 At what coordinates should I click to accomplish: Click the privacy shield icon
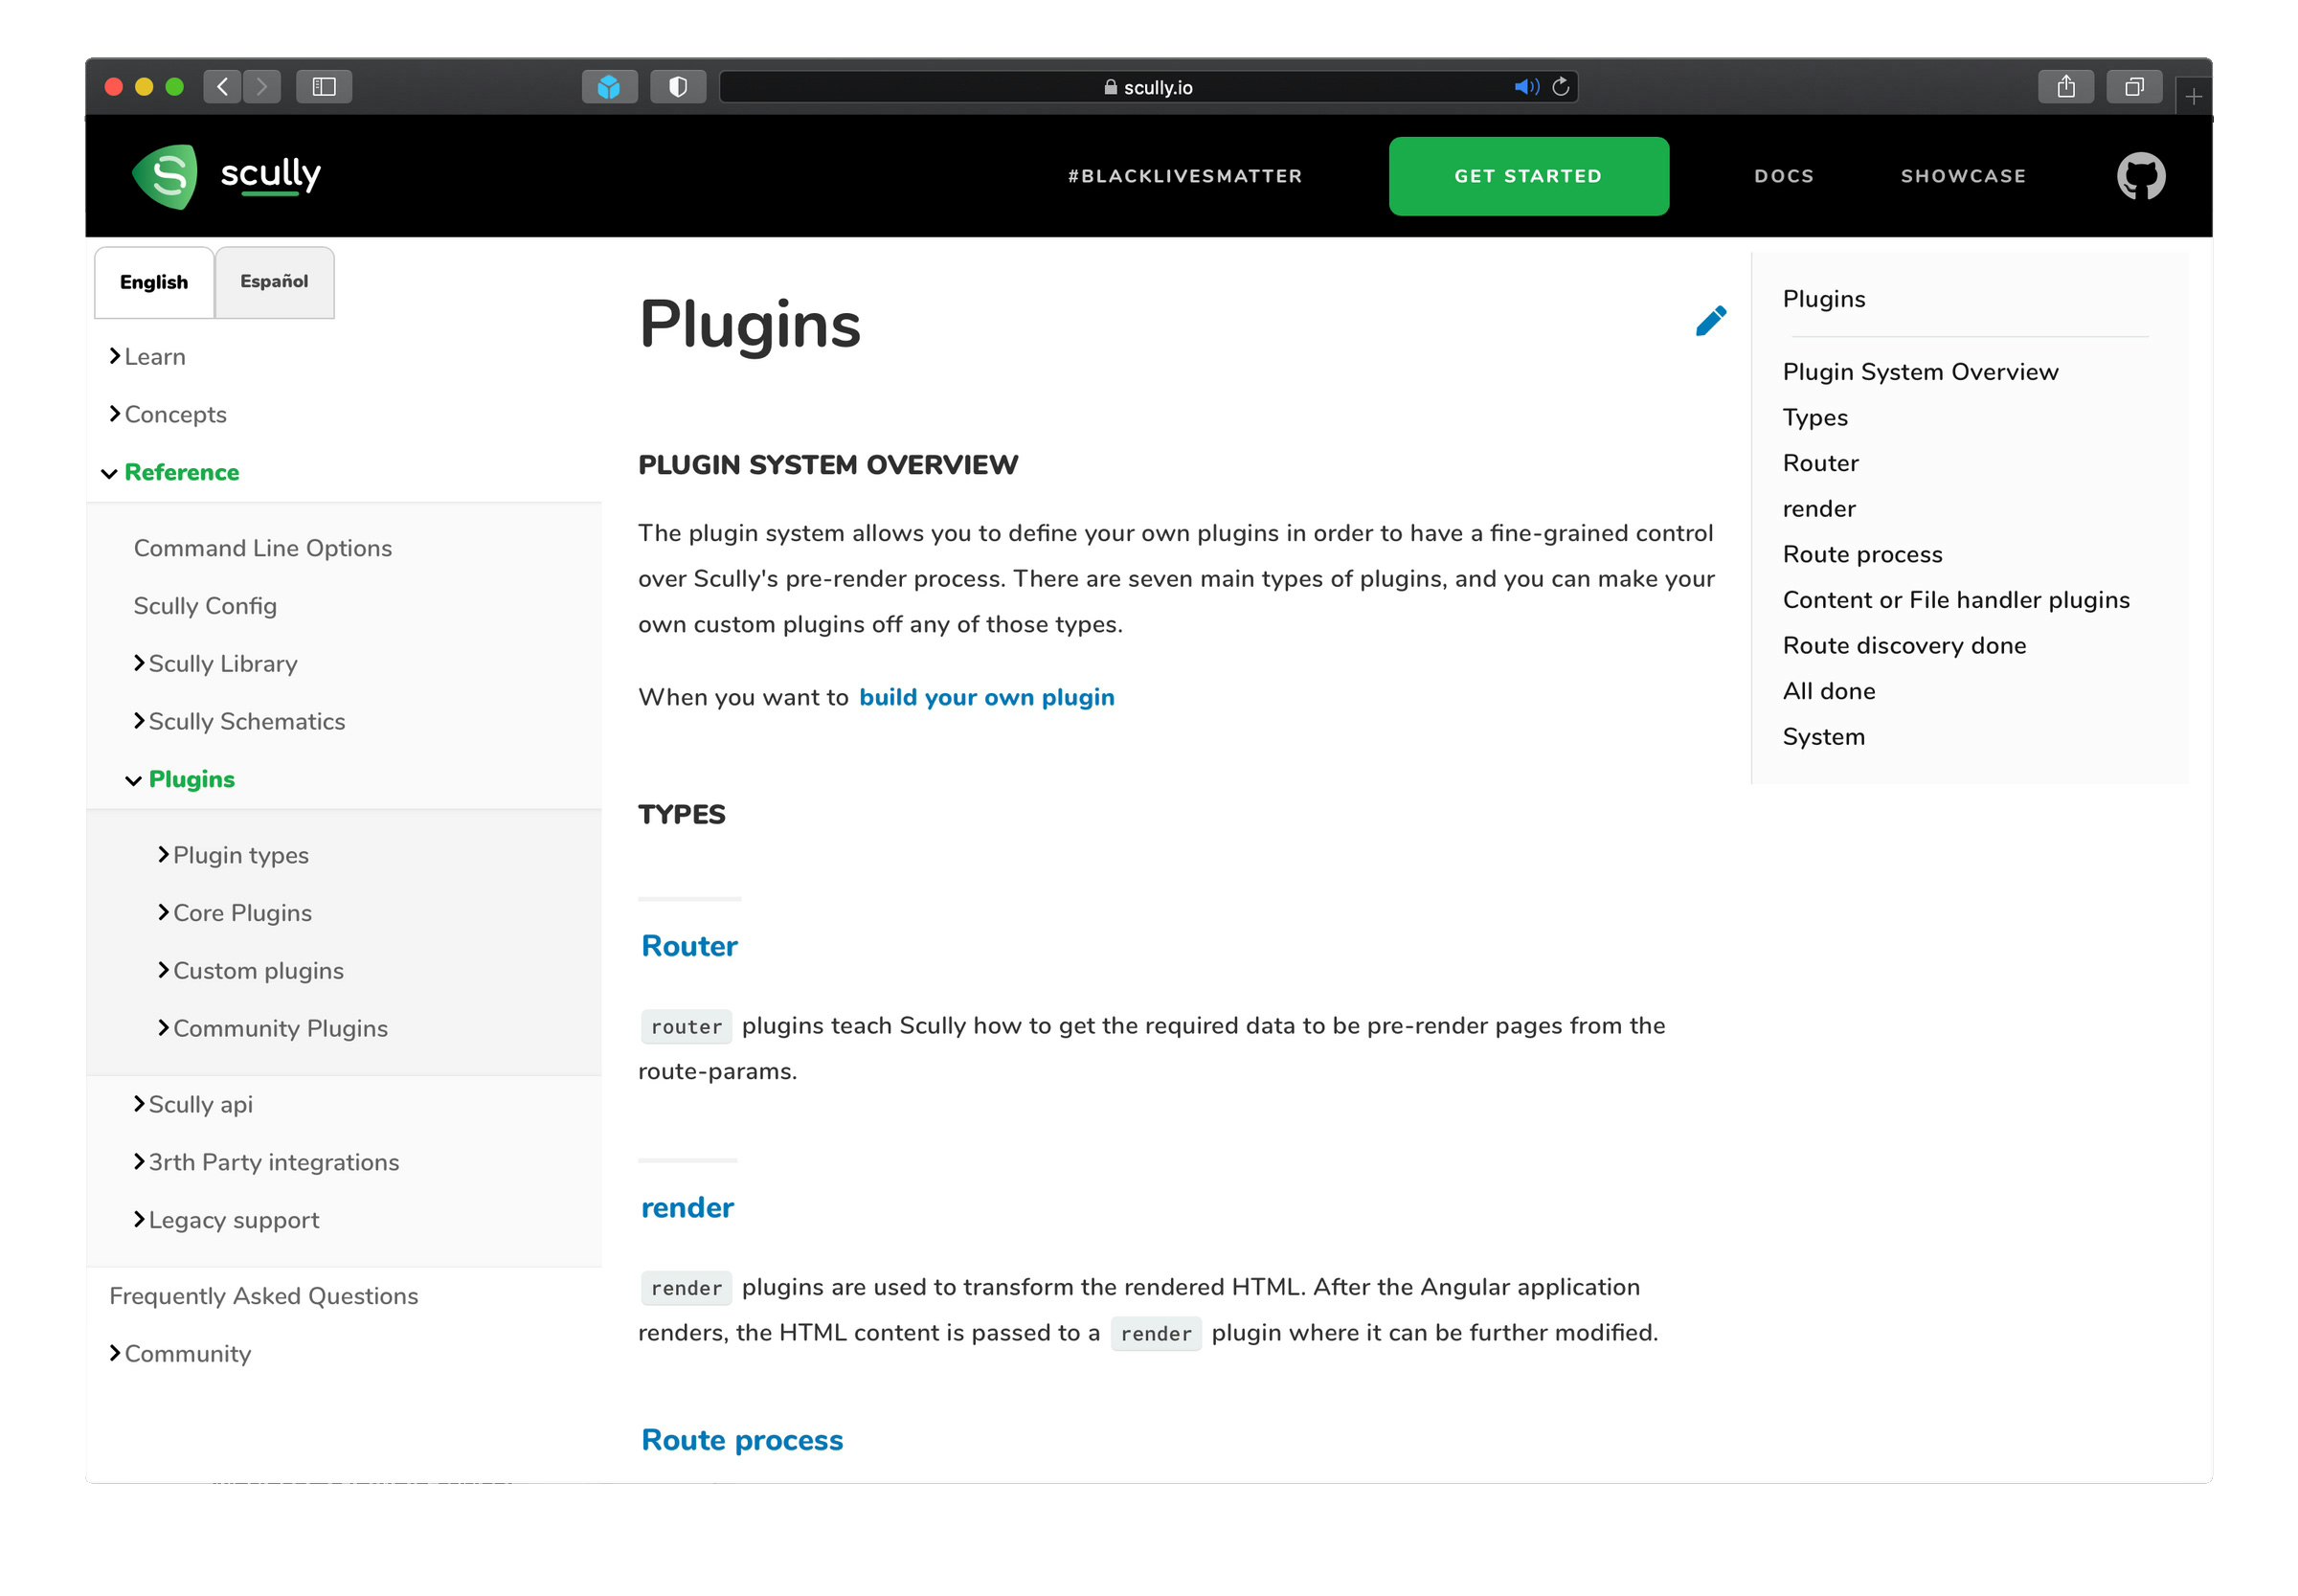[678, 87]
